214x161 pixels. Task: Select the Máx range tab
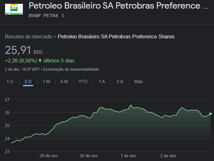click(x=138, y=81)
